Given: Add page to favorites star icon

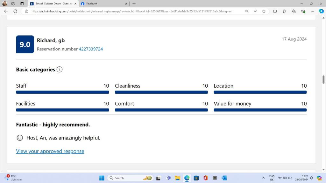Looking at the screenshot, I should [x=264, y=11].
